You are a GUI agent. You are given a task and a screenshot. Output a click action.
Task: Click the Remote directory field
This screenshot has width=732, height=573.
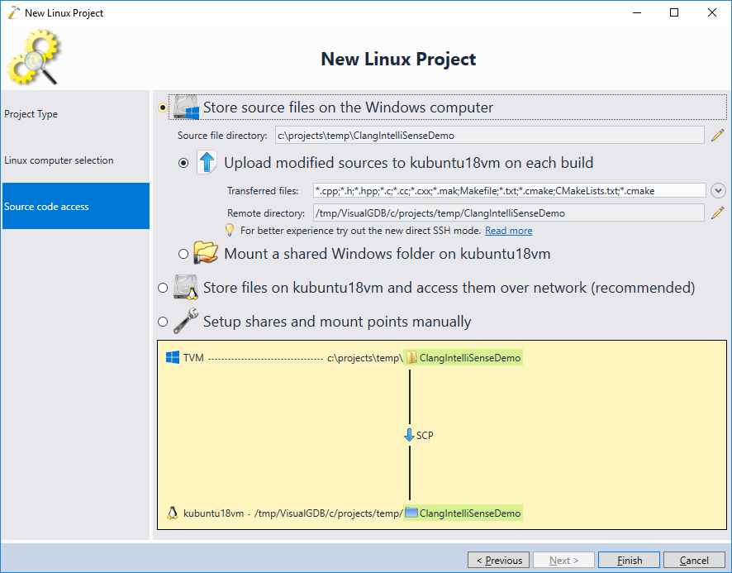pyautogui.click(x=508, y=213)
